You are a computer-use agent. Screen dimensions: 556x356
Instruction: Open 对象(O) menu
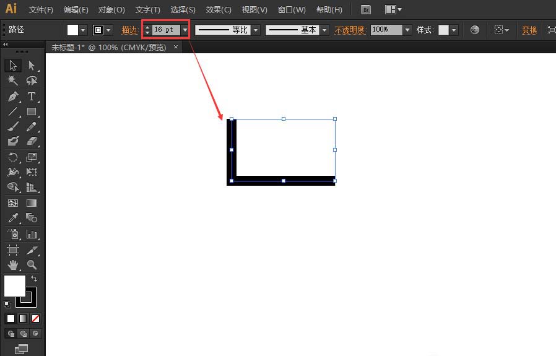coord(111,10)
